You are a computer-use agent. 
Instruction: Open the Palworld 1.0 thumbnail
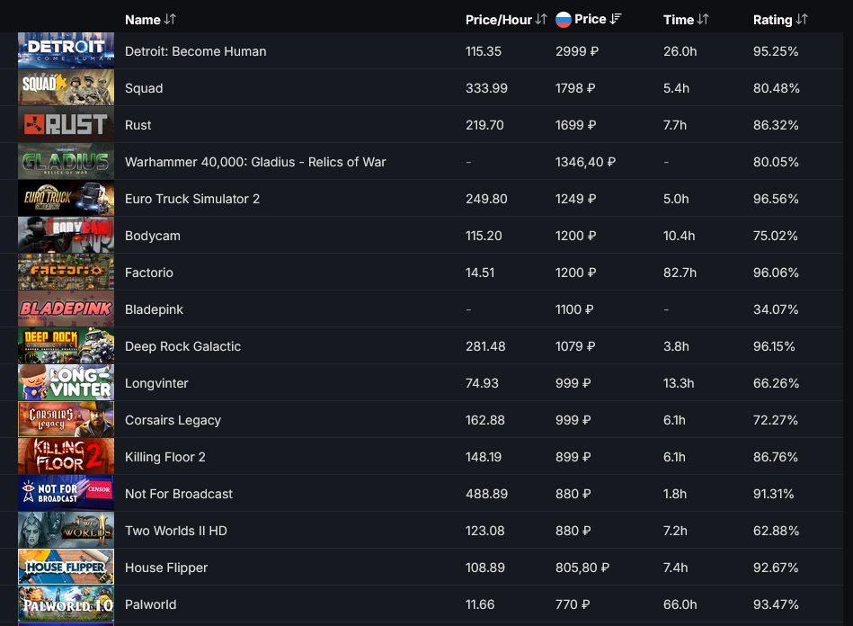(x=66, y=604)
